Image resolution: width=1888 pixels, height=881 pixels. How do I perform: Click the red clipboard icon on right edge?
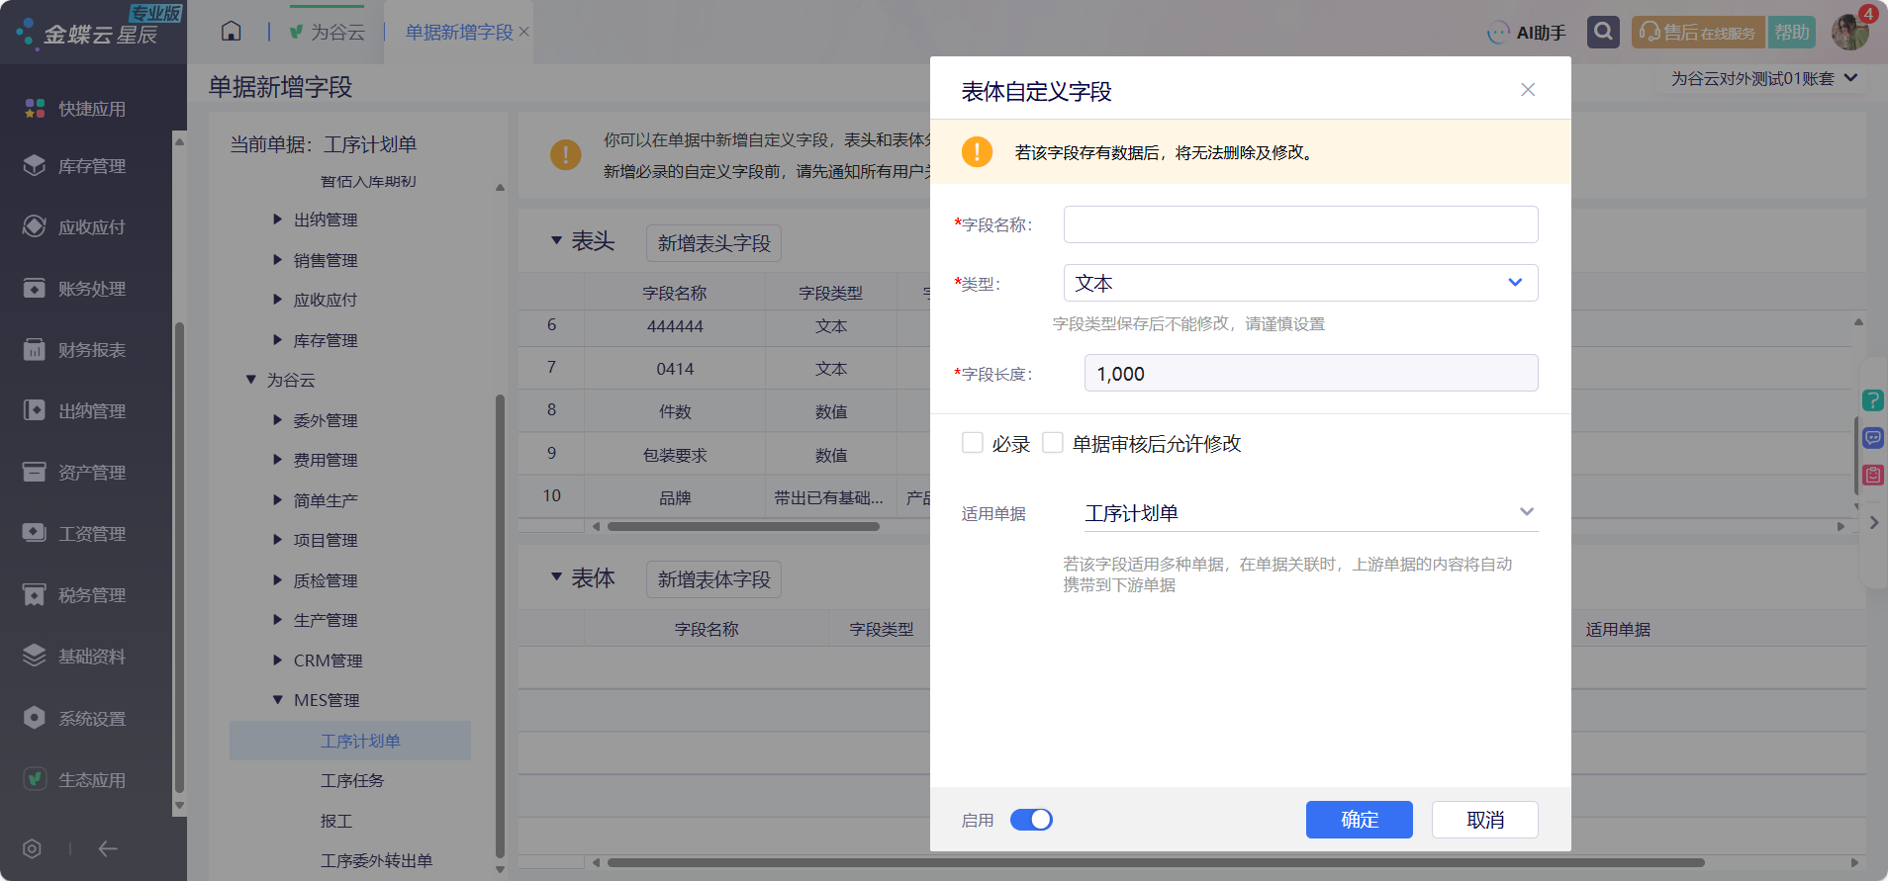(1872, 476)
